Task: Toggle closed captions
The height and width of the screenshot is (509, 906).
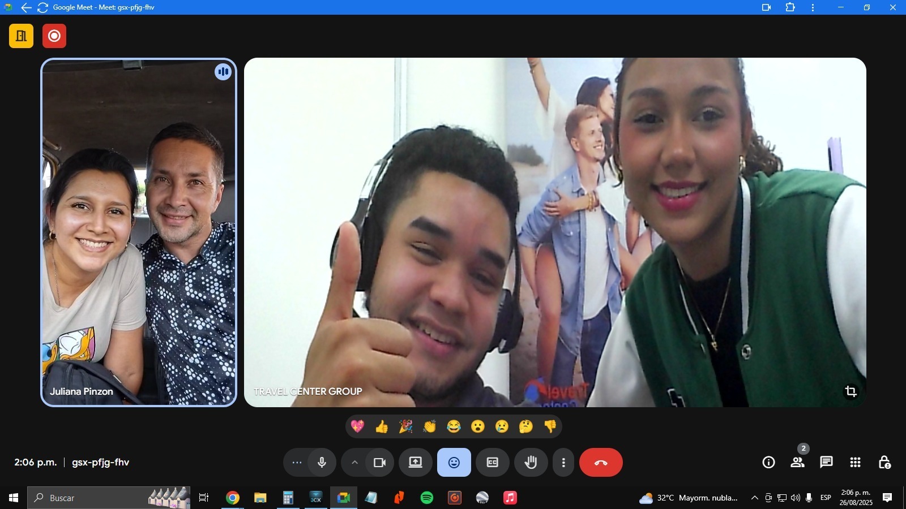Action: (492, 463)
